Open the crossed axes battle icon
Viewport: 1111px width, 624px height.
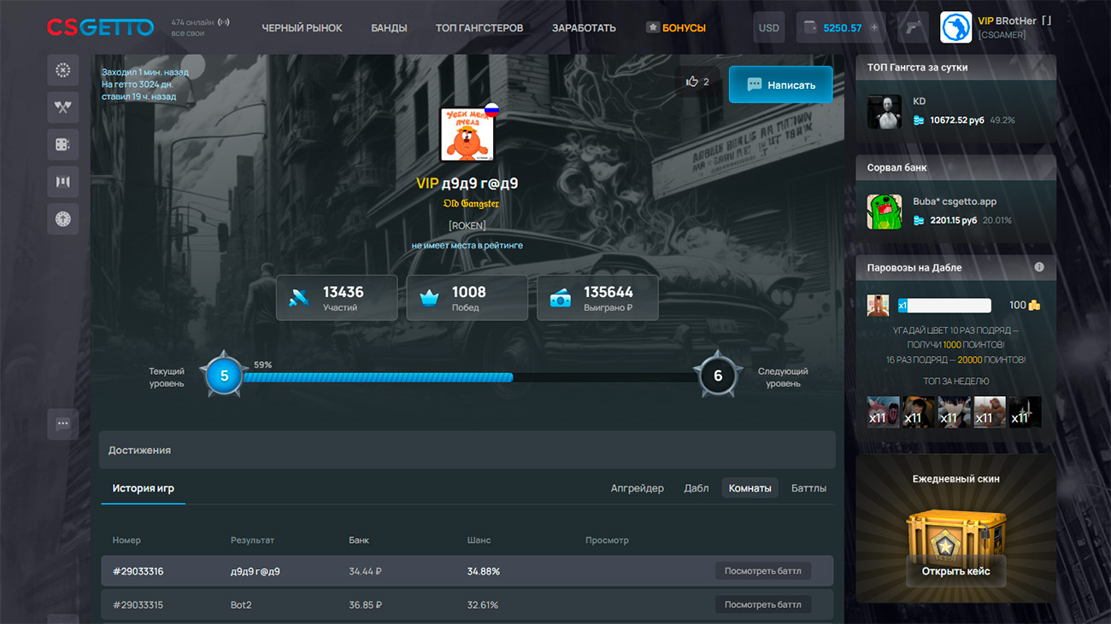62,108
